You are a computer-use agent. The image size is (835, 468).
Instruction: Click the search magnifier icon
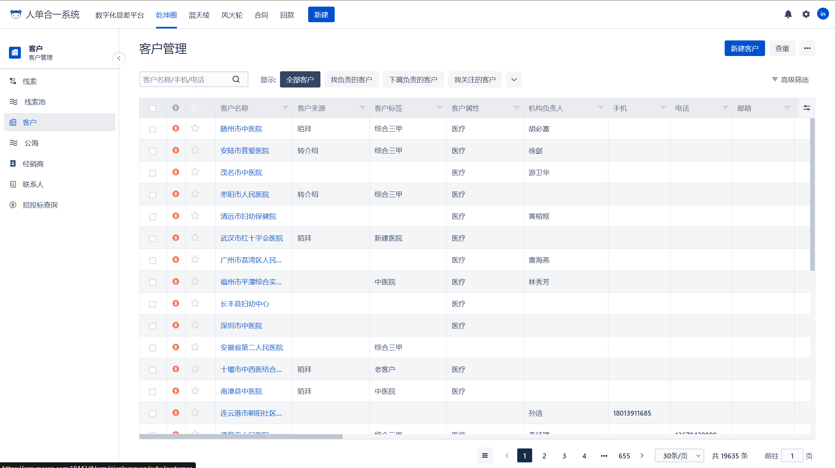236,79
